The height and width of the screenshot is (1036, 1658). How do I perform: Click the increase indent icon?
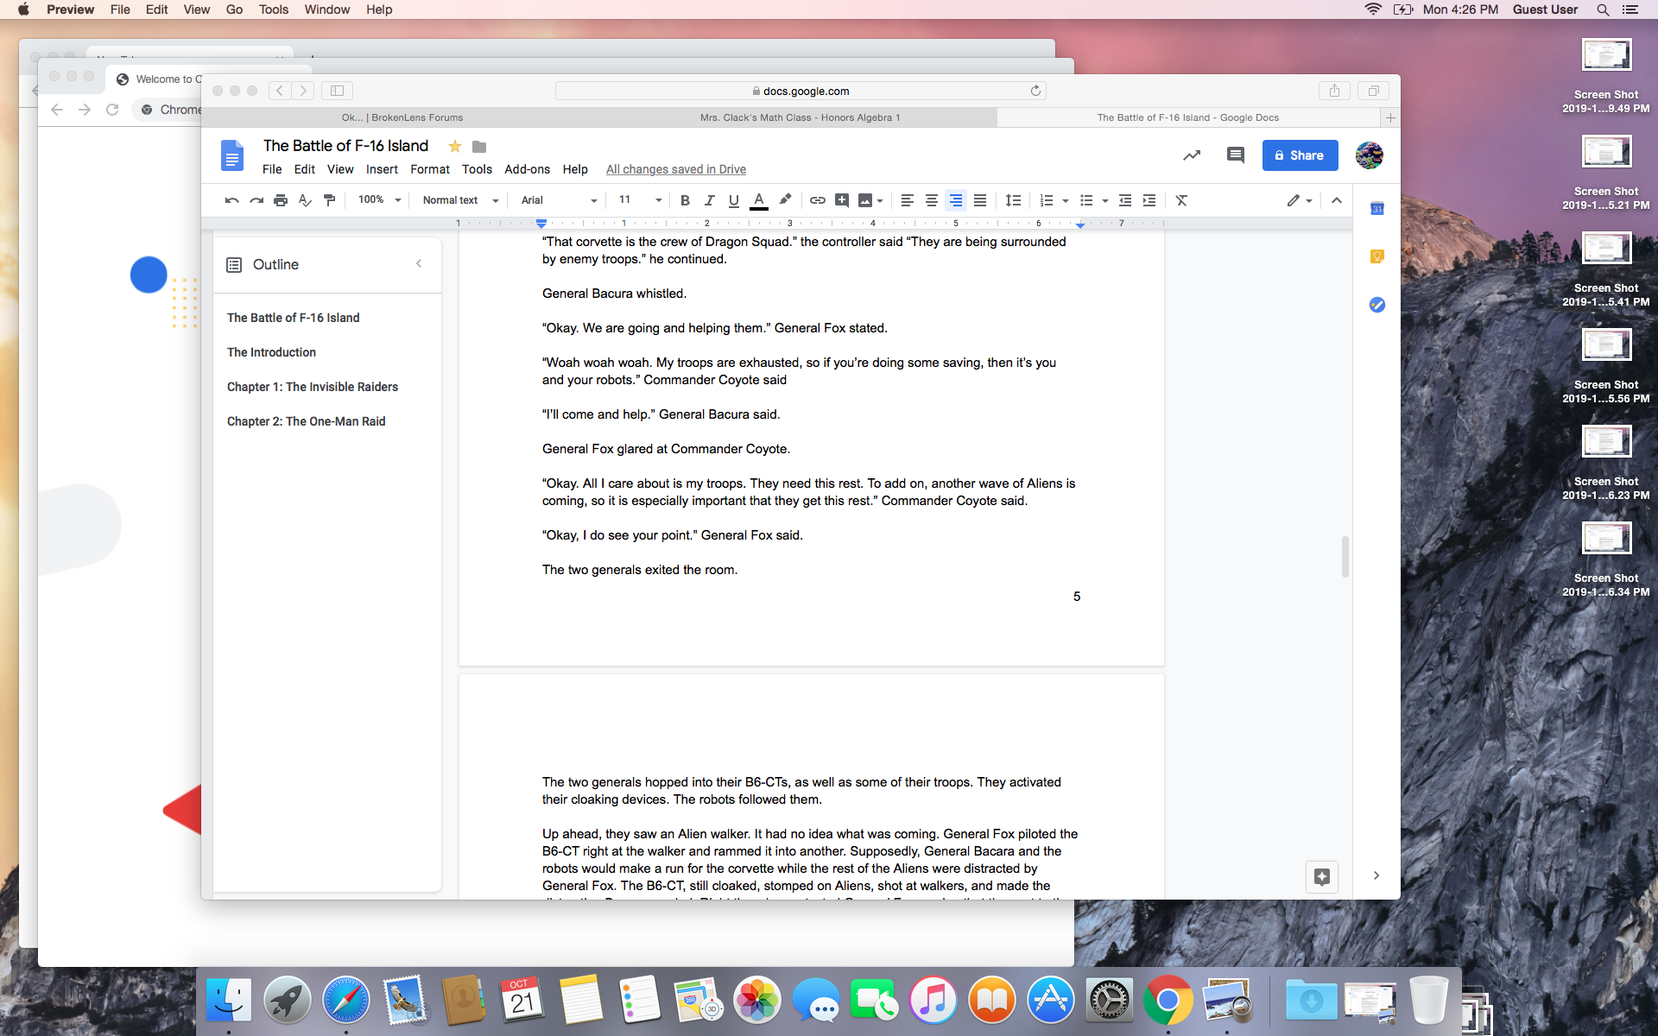coord(1149,200)
